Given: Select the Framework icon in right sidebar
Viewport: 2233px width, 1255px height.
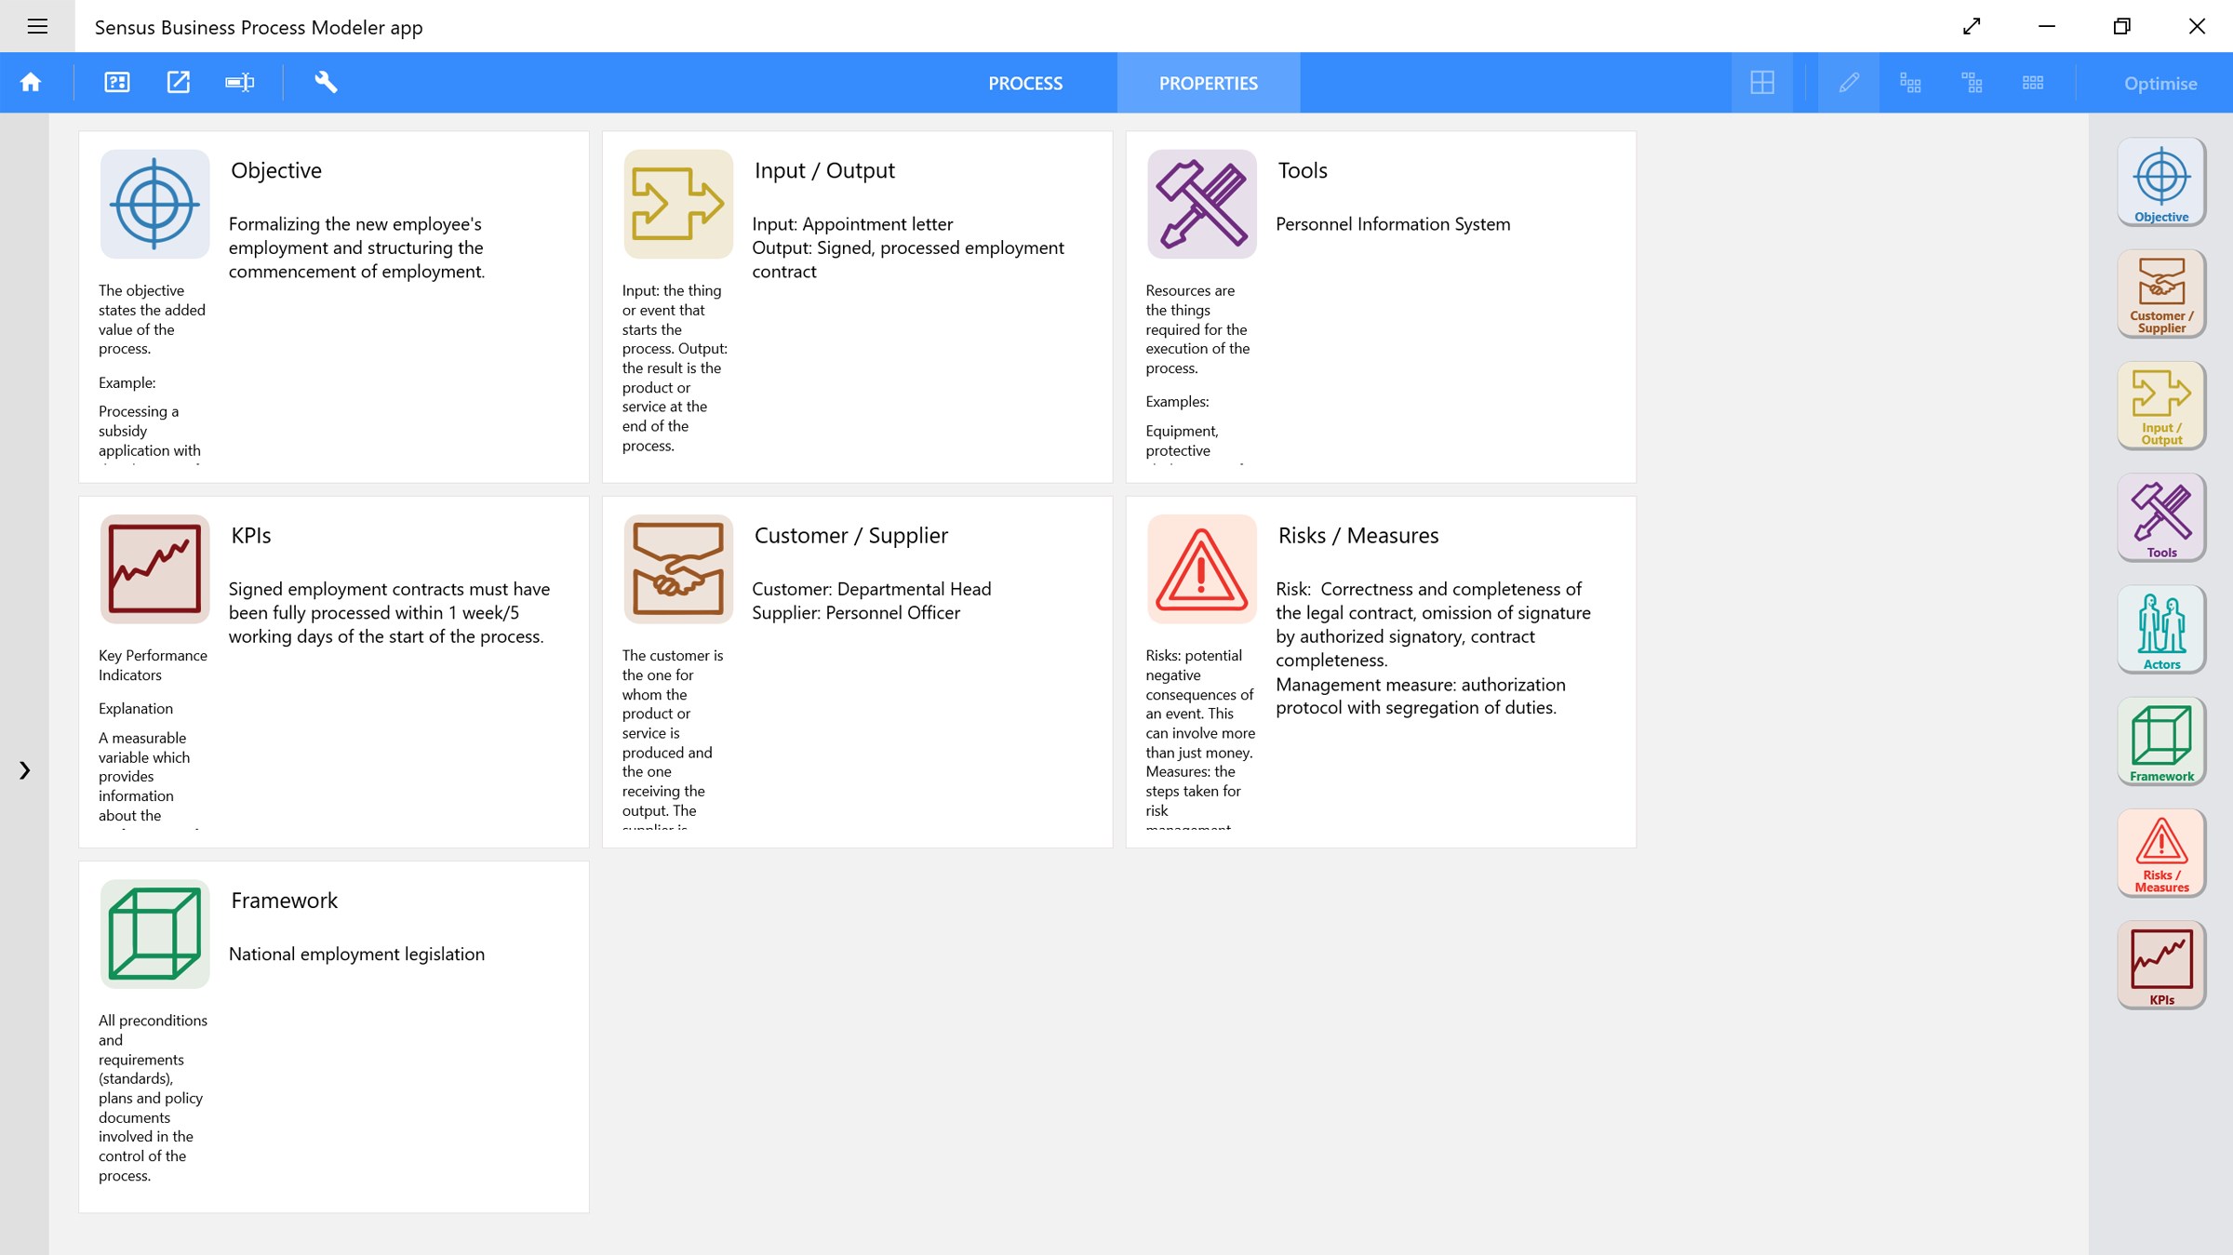Looking at the screenshot, I should (x=2160, y=741).
